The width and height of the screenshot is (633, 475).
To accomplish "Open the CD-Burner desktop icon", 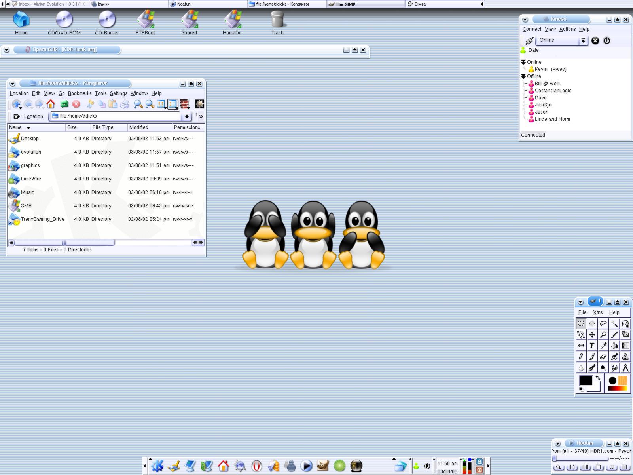I will tap(107, 23).
